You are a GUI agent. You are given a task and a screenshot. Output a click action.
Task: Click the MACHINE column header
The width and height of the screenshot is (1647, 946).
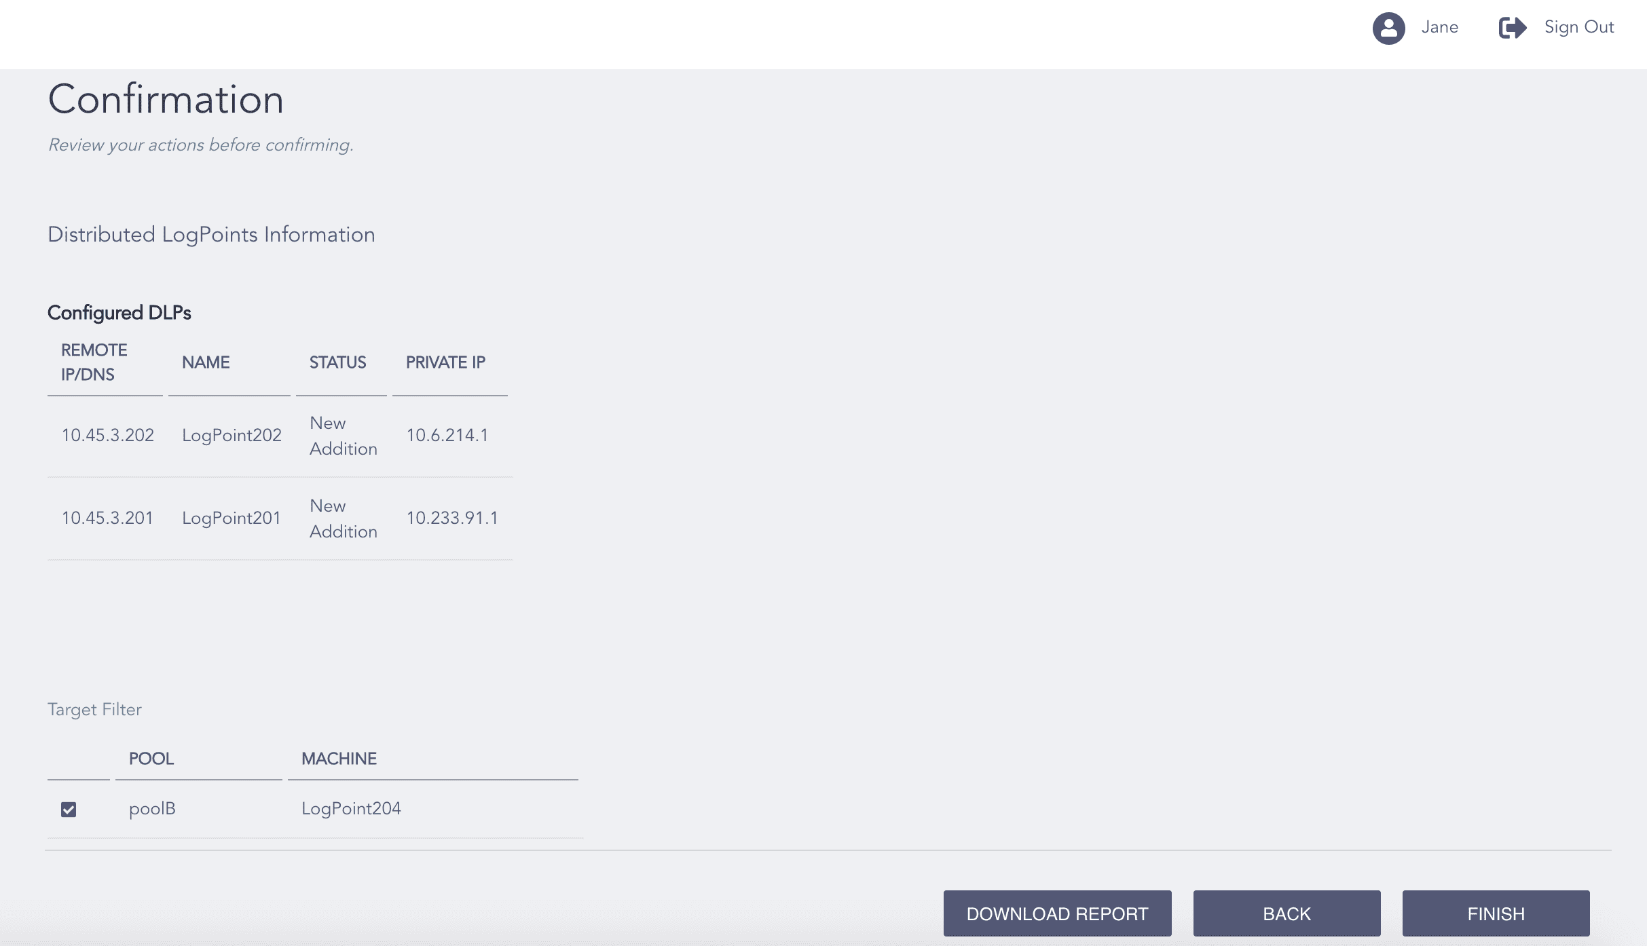[x=339, y=759]
